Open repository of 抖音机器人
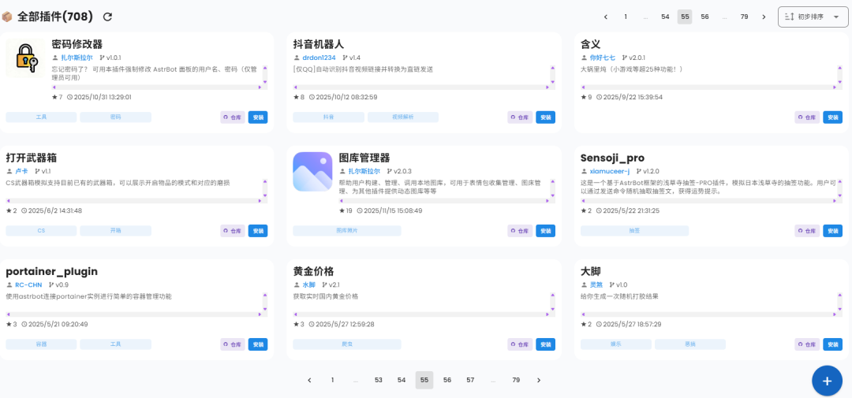Screen dimensions: 852x398 (520, 117)
